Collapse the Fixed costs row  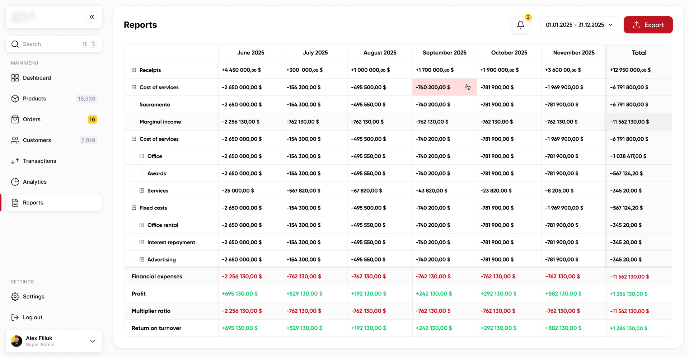point(134,208)
